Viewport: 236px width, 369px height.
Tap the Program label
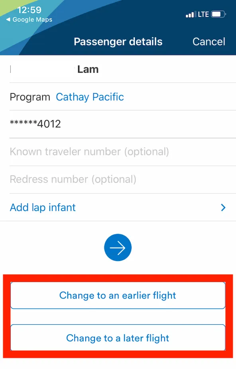click(x=30, y=97)
